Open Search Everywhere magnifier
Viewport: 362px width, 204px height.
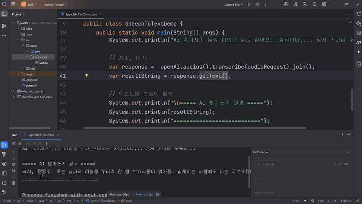[x=314, y=4]
